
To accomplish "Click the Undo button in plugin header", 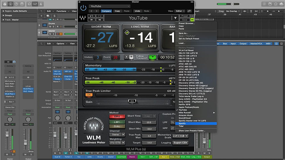I will (137, 11).
